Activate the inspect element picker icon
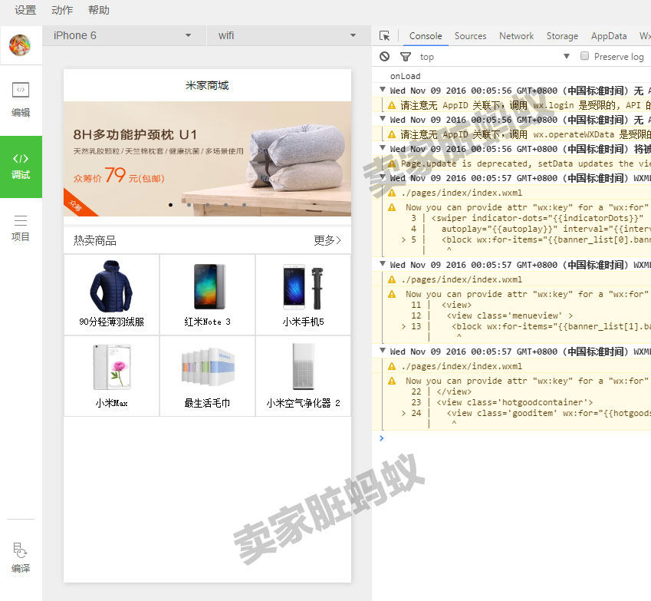 (x=384, y=36)
